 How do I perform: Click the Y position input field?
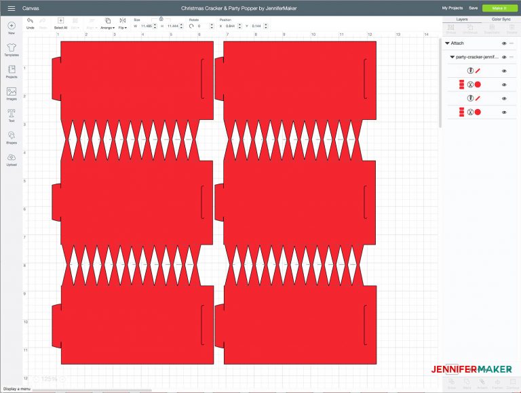tap(257, 26)
